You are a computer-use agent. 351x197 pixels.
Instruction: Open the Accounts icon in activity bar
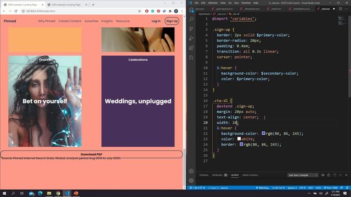[191, 171]
